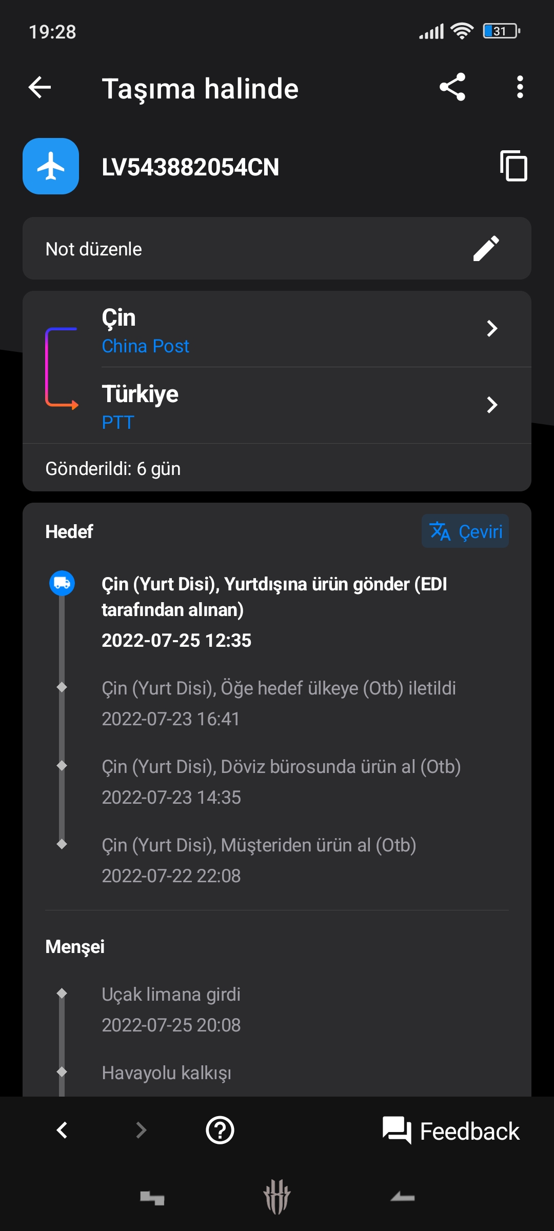Share the tracking details
The width and height of the screenshot is (554, 1231).
click(452, 87)
